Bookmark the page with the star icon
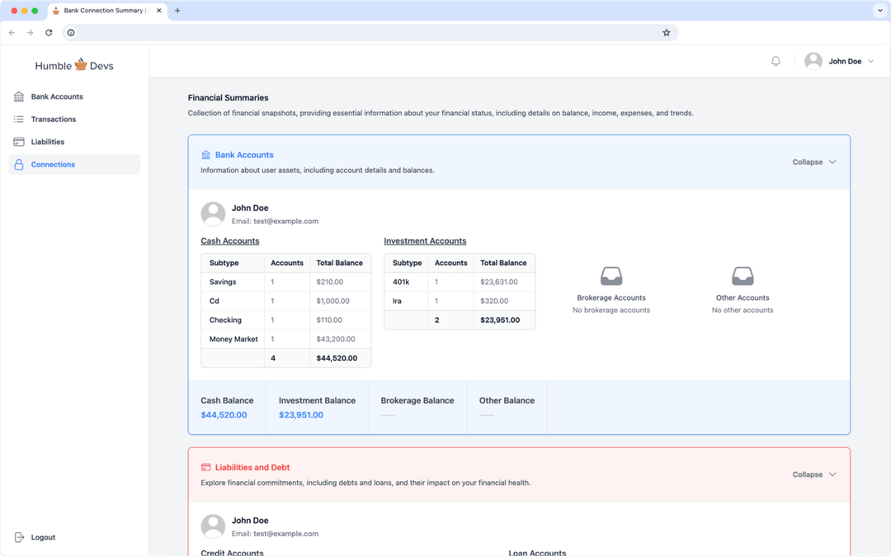The width and height of the screenshot is (891, 556). pos(667,32)
